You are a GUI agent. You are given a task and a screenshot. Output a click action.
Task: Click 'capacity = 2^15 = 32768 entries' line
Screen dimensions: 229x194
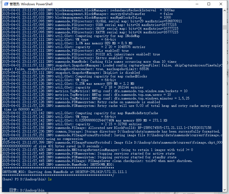(72, 124)
